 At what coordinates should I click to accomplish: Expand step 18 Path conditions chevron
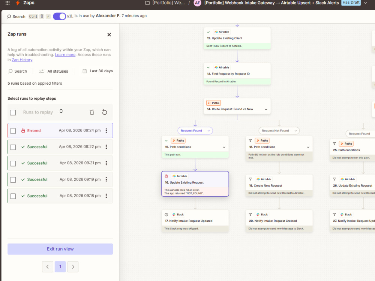pos(308,147)
